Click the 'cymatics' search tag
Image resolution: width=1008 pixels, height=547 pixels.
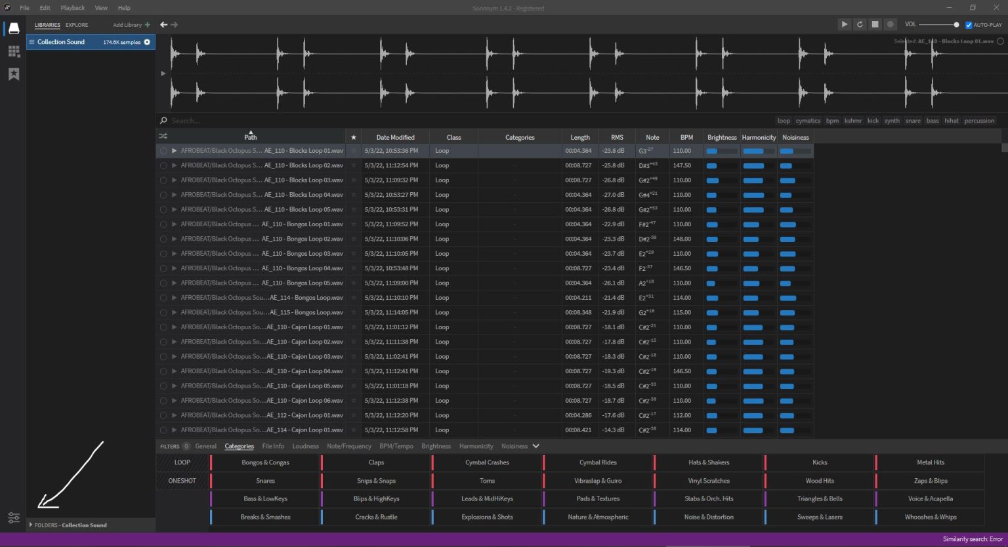click(808, 121)
